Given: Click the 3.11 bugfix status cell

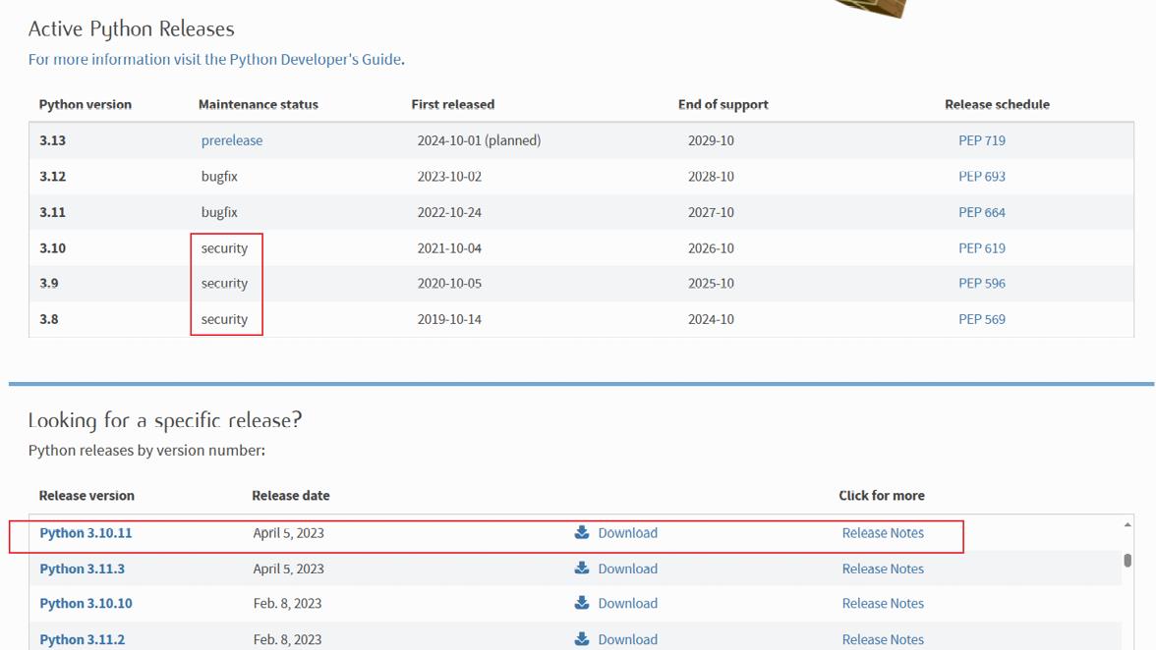Looking at the screenshot, I should point(219,212).
